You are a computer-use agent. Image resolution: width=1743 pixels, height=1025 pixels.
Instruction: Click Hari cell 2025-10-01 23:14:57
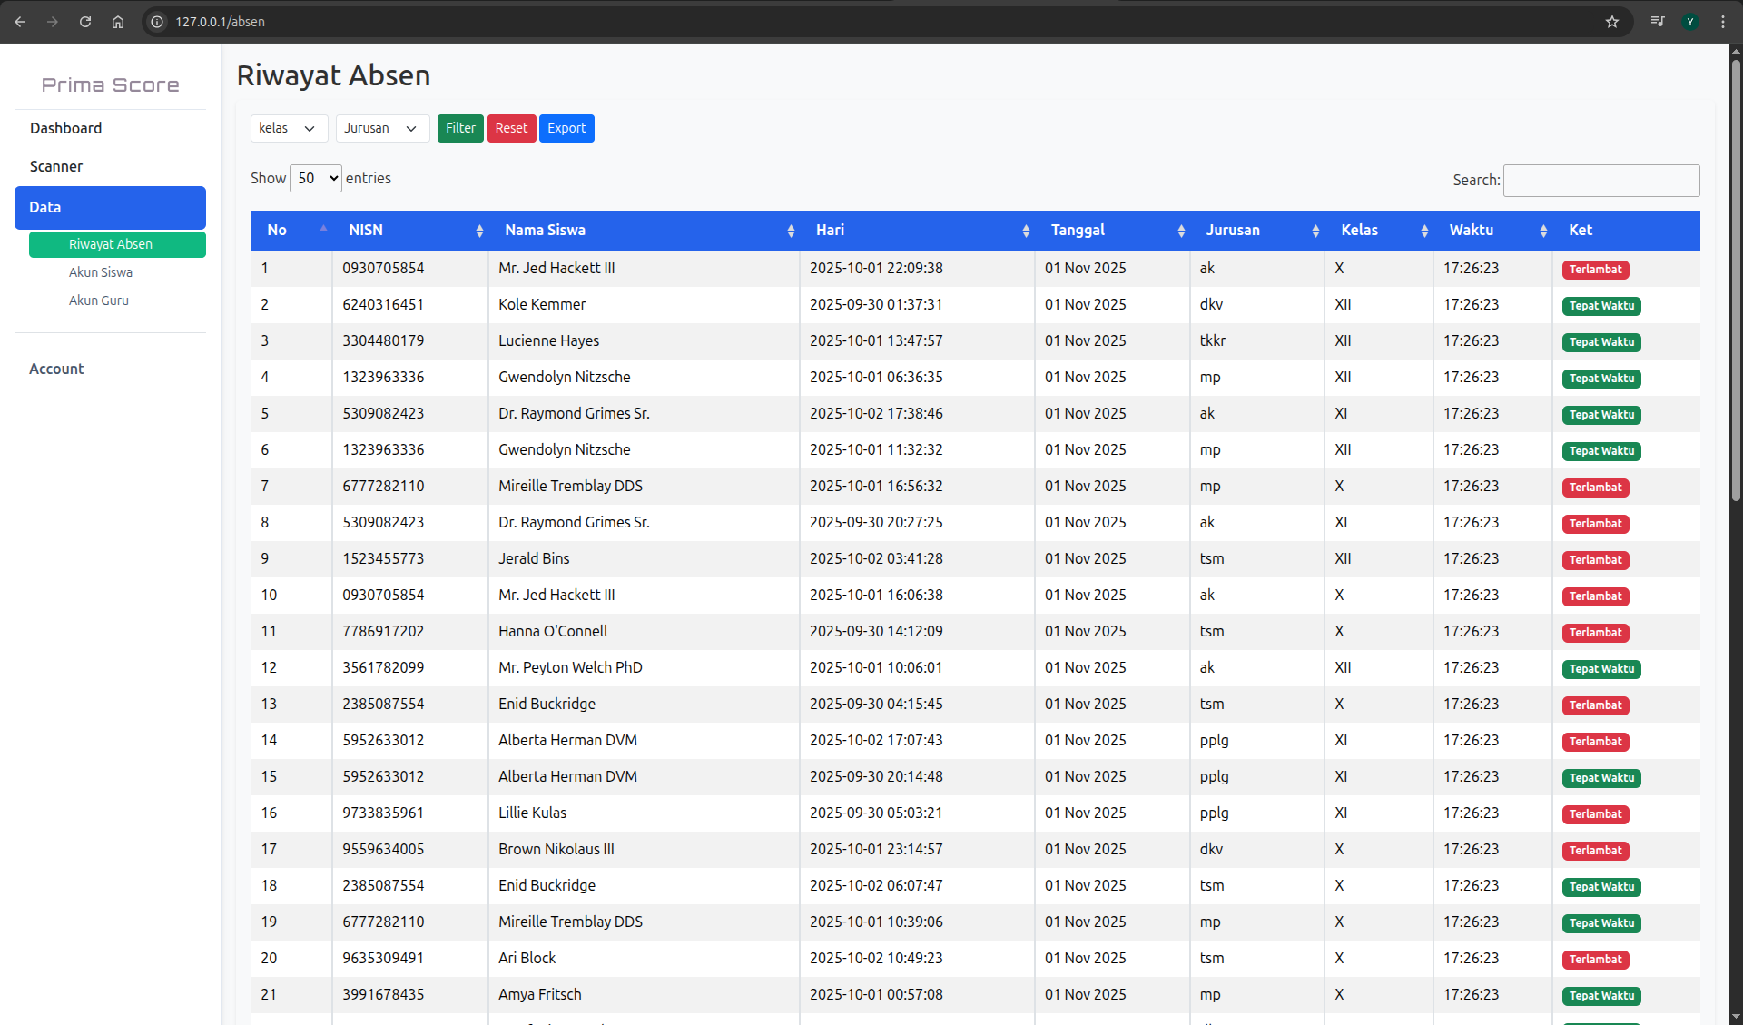point(876,850)
